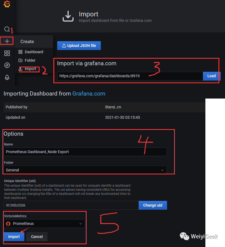Click the updated date 2021-01-30 03:15:45
225x247 pixels.
[122, 118]
